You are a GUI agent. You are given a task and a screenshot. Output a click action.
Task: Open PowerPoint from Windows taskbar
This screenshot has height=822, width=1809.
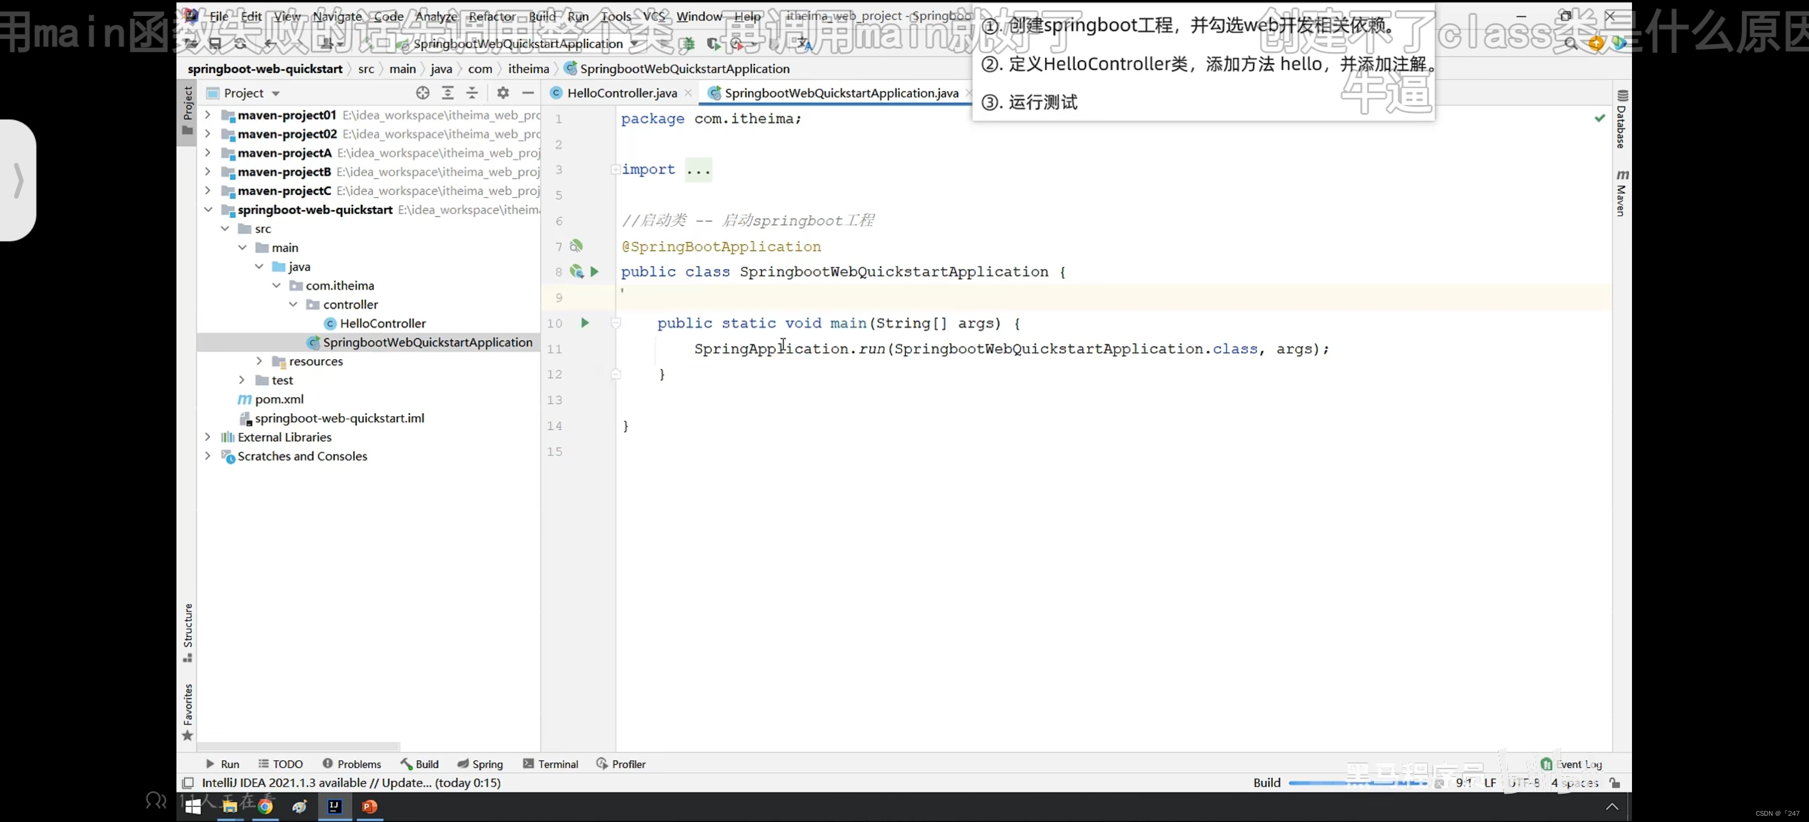[369, 807]
